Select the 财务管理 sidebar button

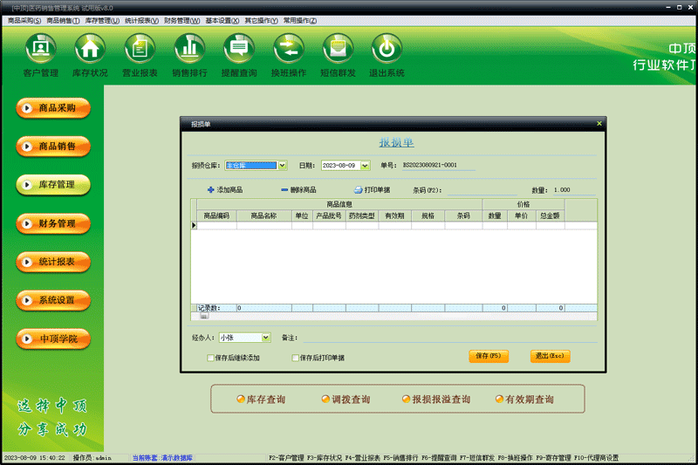click(x=53, y=223)
